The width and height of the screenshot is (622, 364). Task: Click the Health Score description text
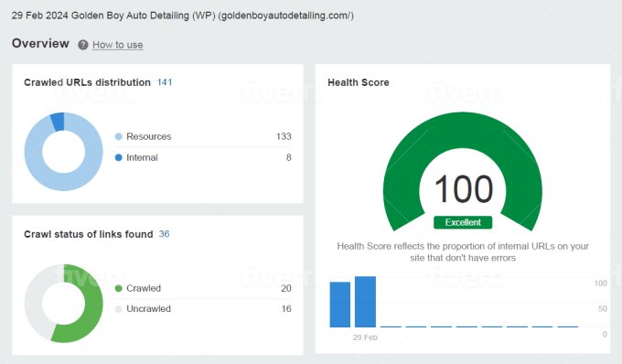(463, 252)
